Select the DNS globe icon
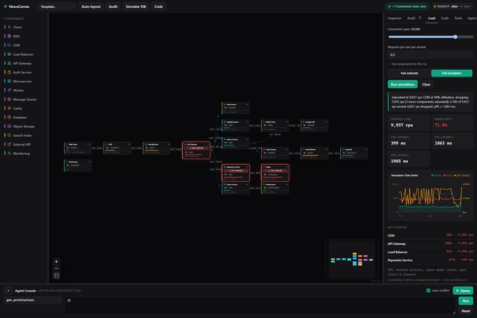477x318 pixels. [9, 36]
